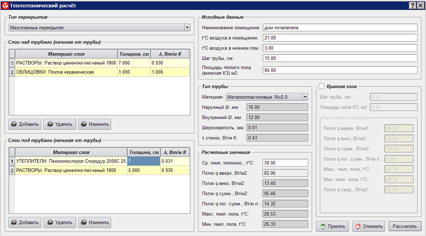Click the plus icon on lower Добавить button
The height and width of the screenshot is (236, 426).
[x=14, y=222]
